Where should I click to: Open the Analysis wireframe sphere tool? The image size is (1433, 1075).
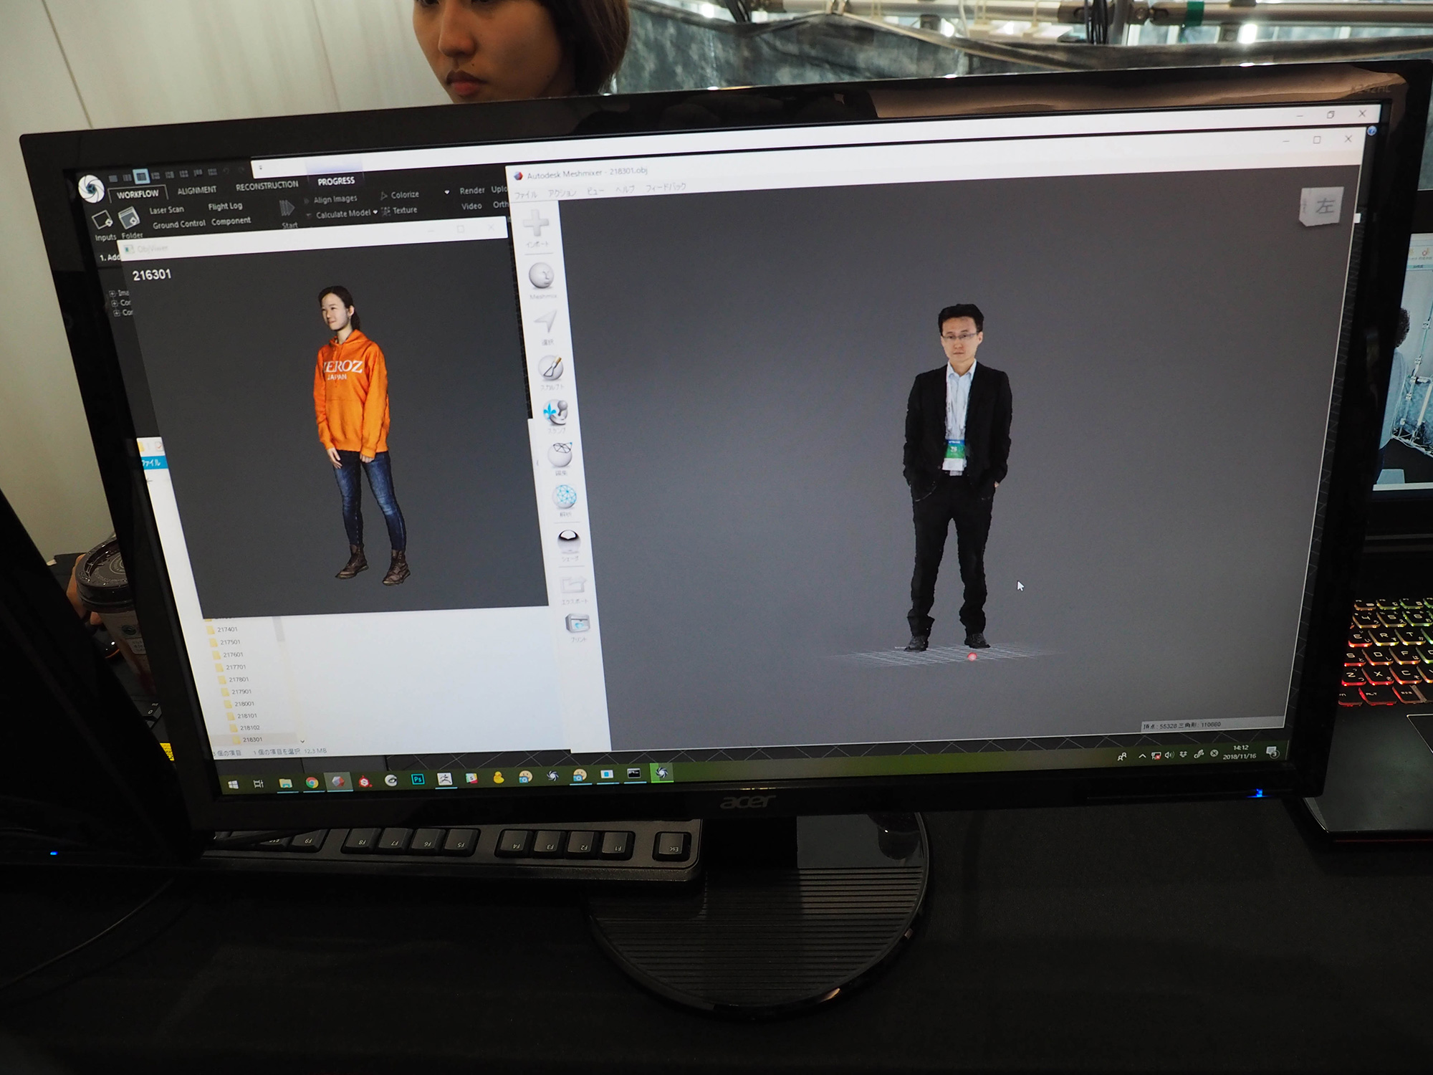point(565,495)
